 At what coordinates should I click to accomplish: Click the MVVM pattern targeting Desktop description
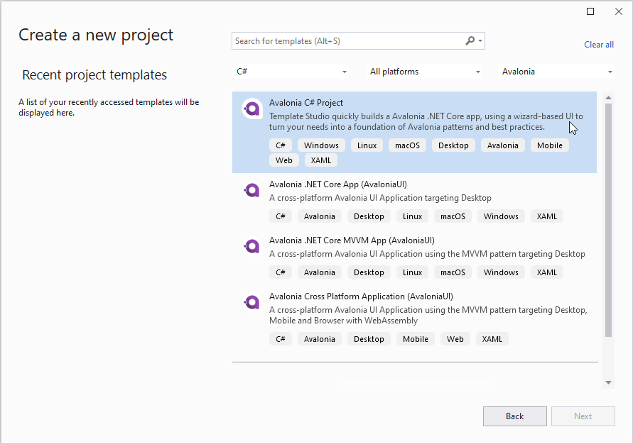coord(427,254)
